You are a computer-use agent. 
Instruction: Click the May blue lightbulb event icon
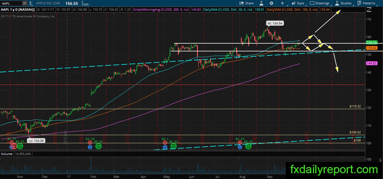165,147
